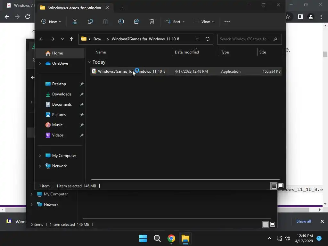The width and height of the screenshot is (328, 246).
Task: Click the Cut scissors icon in toolbar
Action: pyautogui.click(x=75, y=21)
